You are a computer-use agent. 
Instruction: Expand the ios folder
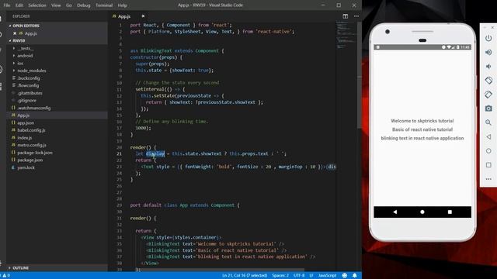[20, 64]
